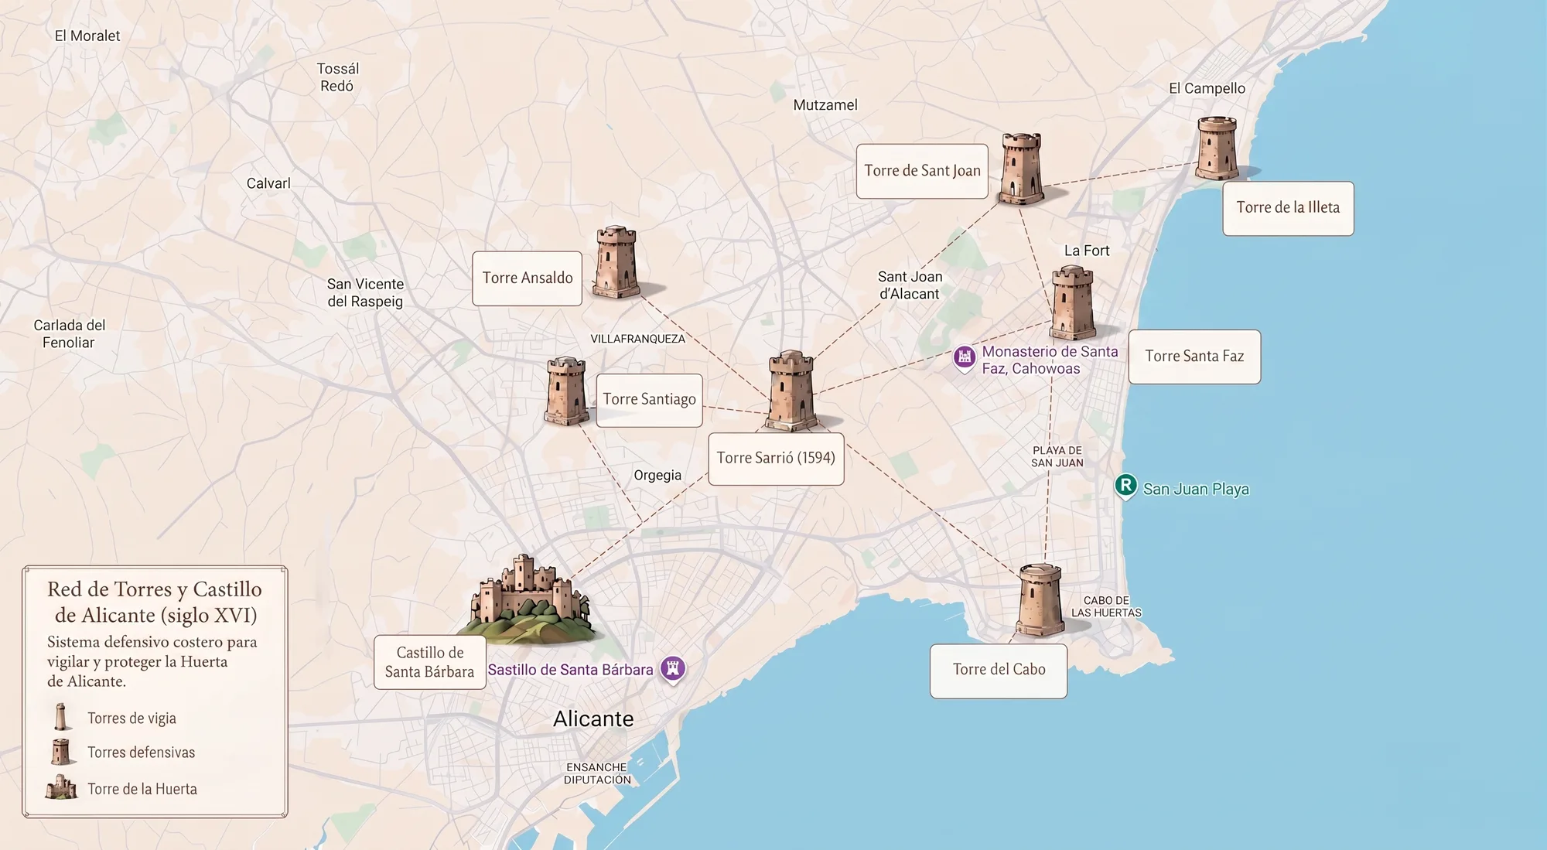Click the La Fort place label
1547x850 pixels.
[x=1087, y=251]
